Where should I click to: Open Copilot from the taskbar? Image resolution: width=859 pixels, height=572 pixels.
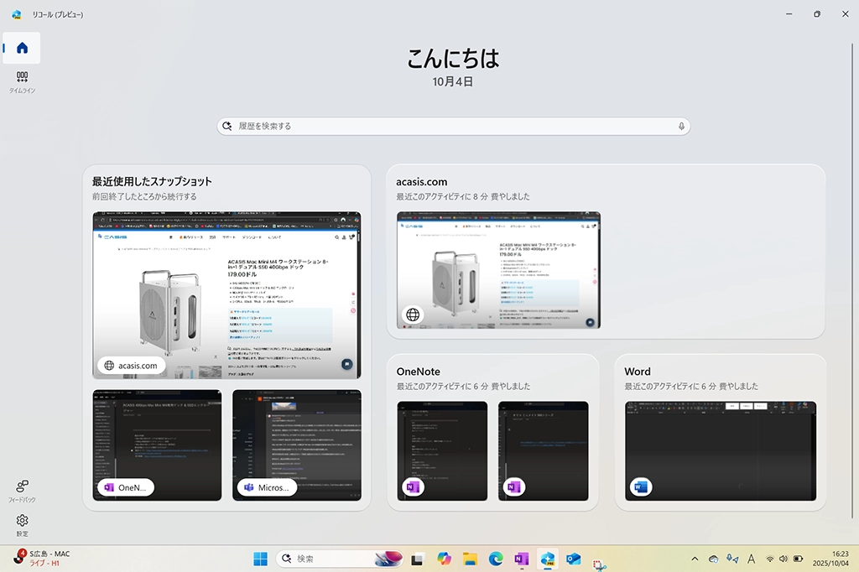point(443,559)
